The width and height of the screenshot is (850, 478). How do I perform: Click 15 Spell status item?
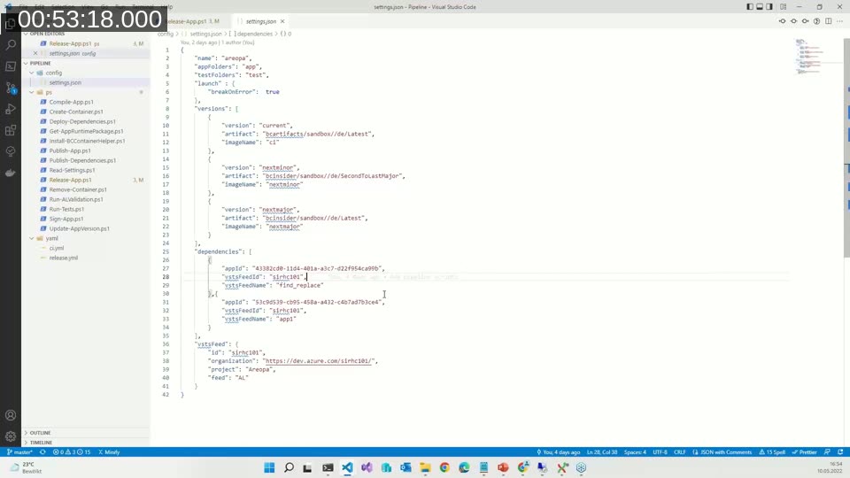772,452
